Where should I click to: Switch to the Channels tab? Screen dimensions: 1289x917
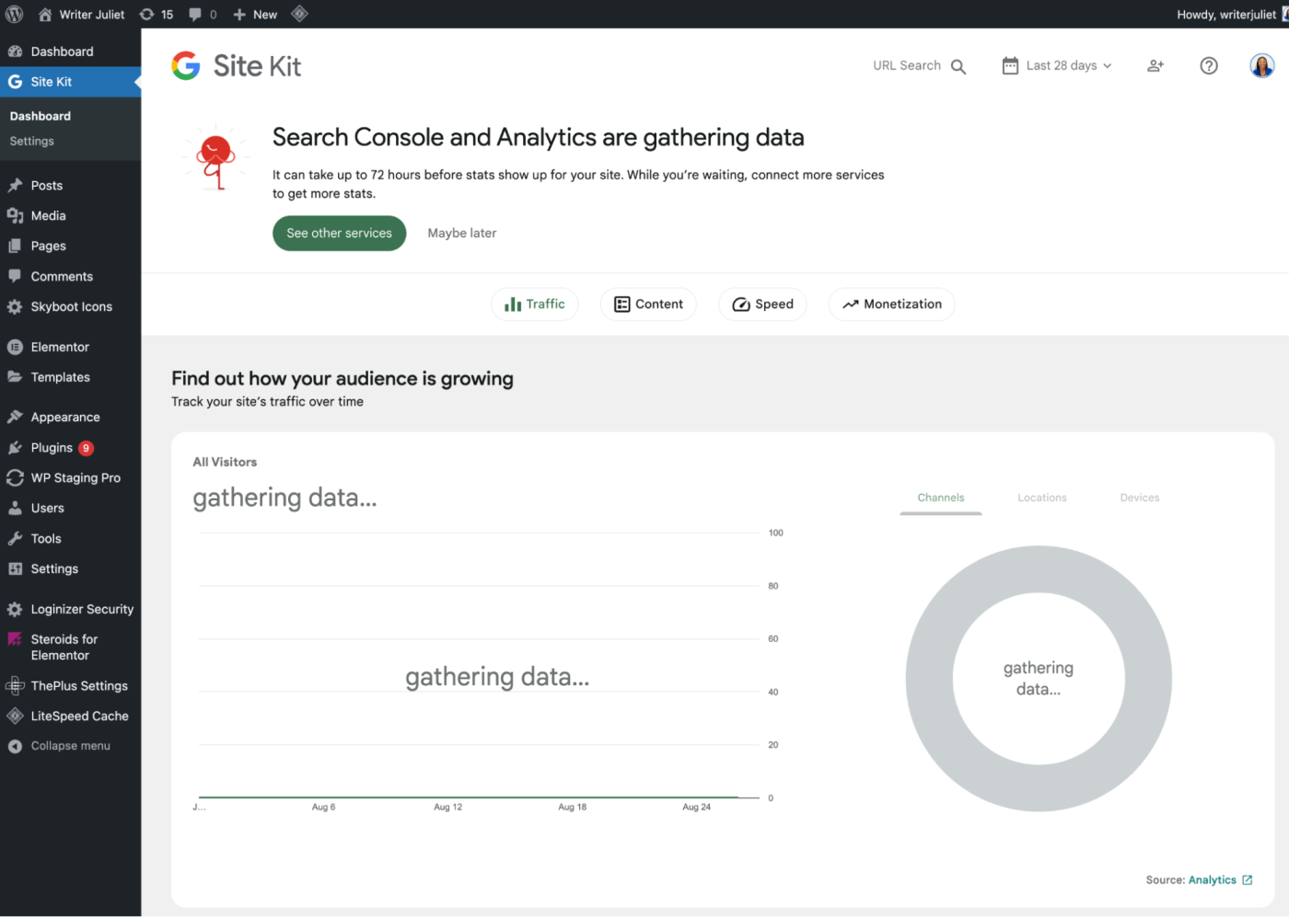tap(941, 498)
